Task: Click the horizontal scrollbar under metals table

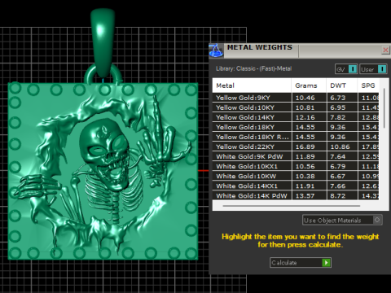Action: click(292, 206)
